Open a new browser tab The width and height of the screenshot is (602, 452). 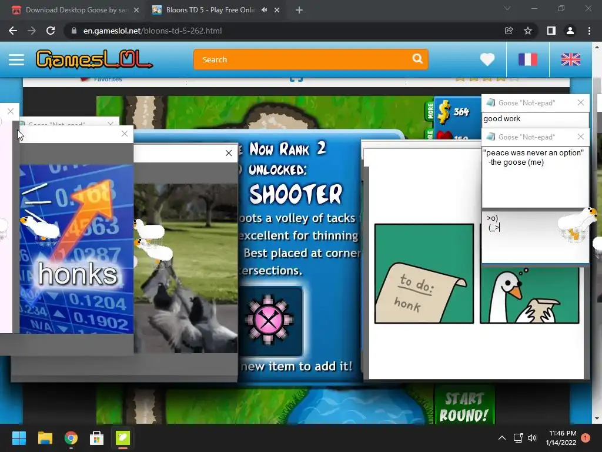299,10
